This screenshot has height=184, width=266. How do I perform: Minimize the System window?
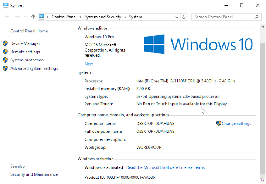pyautogui.click(x=226, y=6)
